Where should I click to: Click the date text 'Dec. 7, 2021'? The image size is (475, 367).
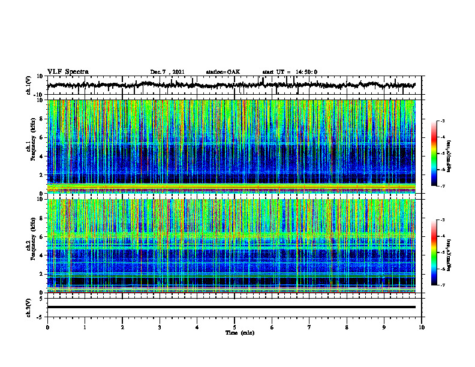[x=167, y=72]
